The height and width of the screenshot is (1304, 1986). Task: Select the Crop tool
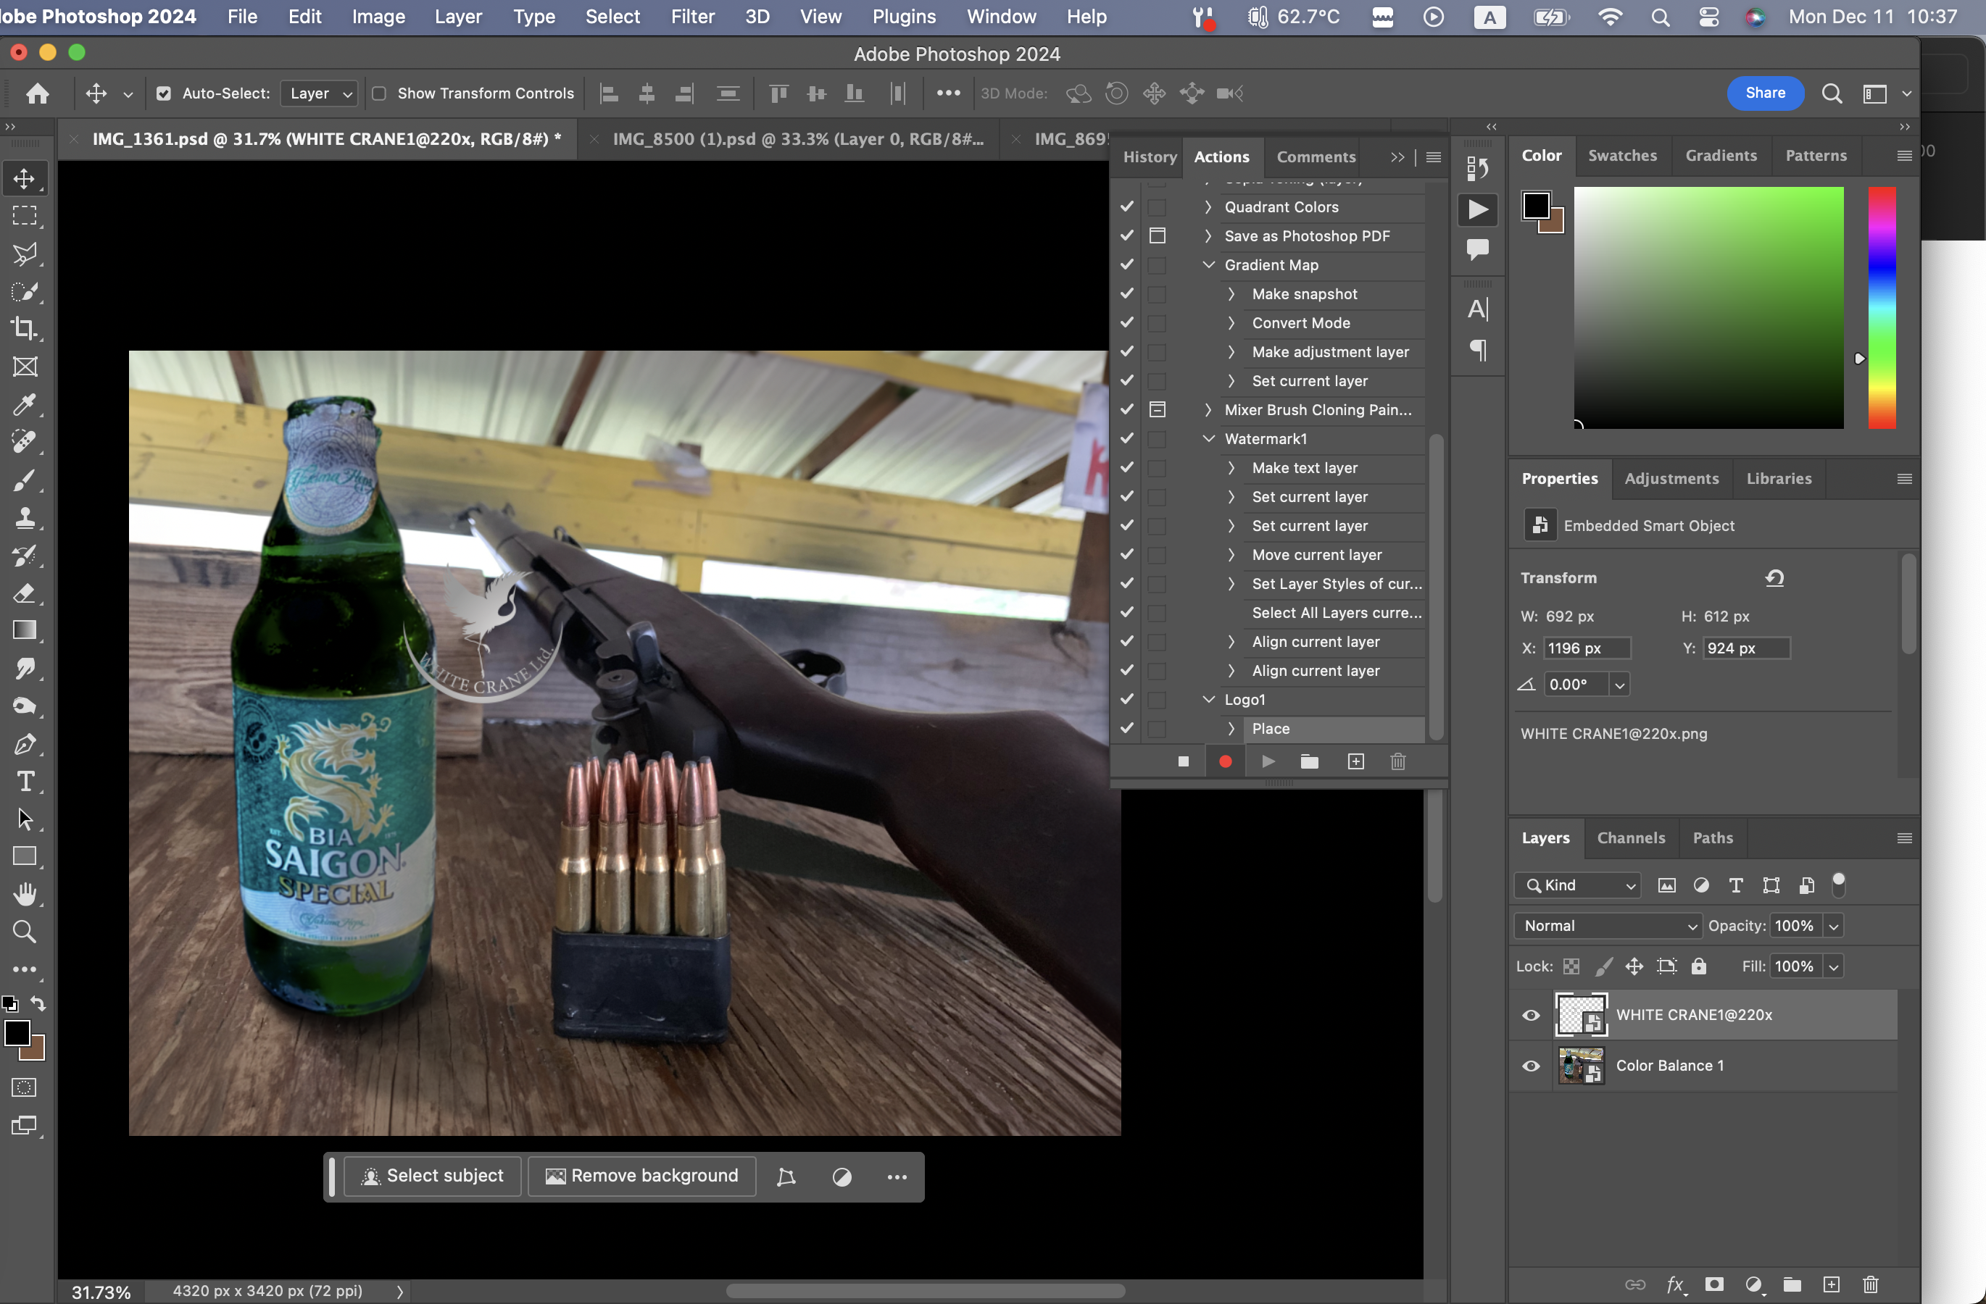pyautogui.click(x=24, y=328)
